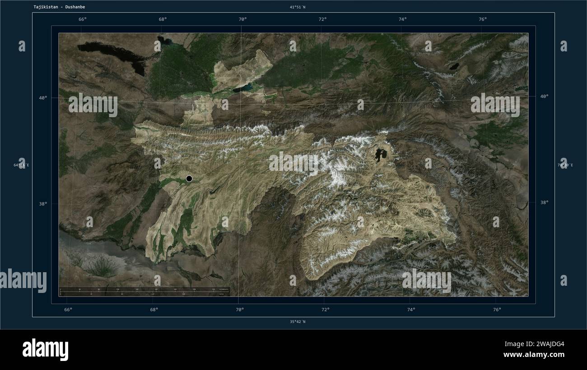Screen dimensions: 587x370
Task: Click the bottom-axis 72° longitude label
Action: pos(325,310)
